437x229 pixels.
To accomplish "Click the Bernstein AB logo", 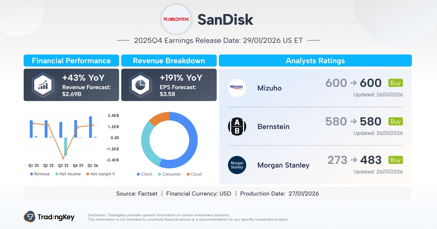I will tap(237, 126).
